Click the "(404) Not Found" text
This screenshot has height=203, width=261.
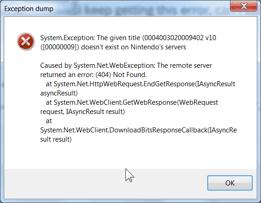[121, 75]
